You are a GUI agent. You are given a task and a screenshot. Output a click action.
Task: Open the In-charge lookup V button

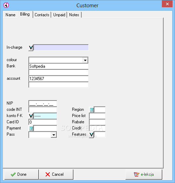(x=31, y=48)
